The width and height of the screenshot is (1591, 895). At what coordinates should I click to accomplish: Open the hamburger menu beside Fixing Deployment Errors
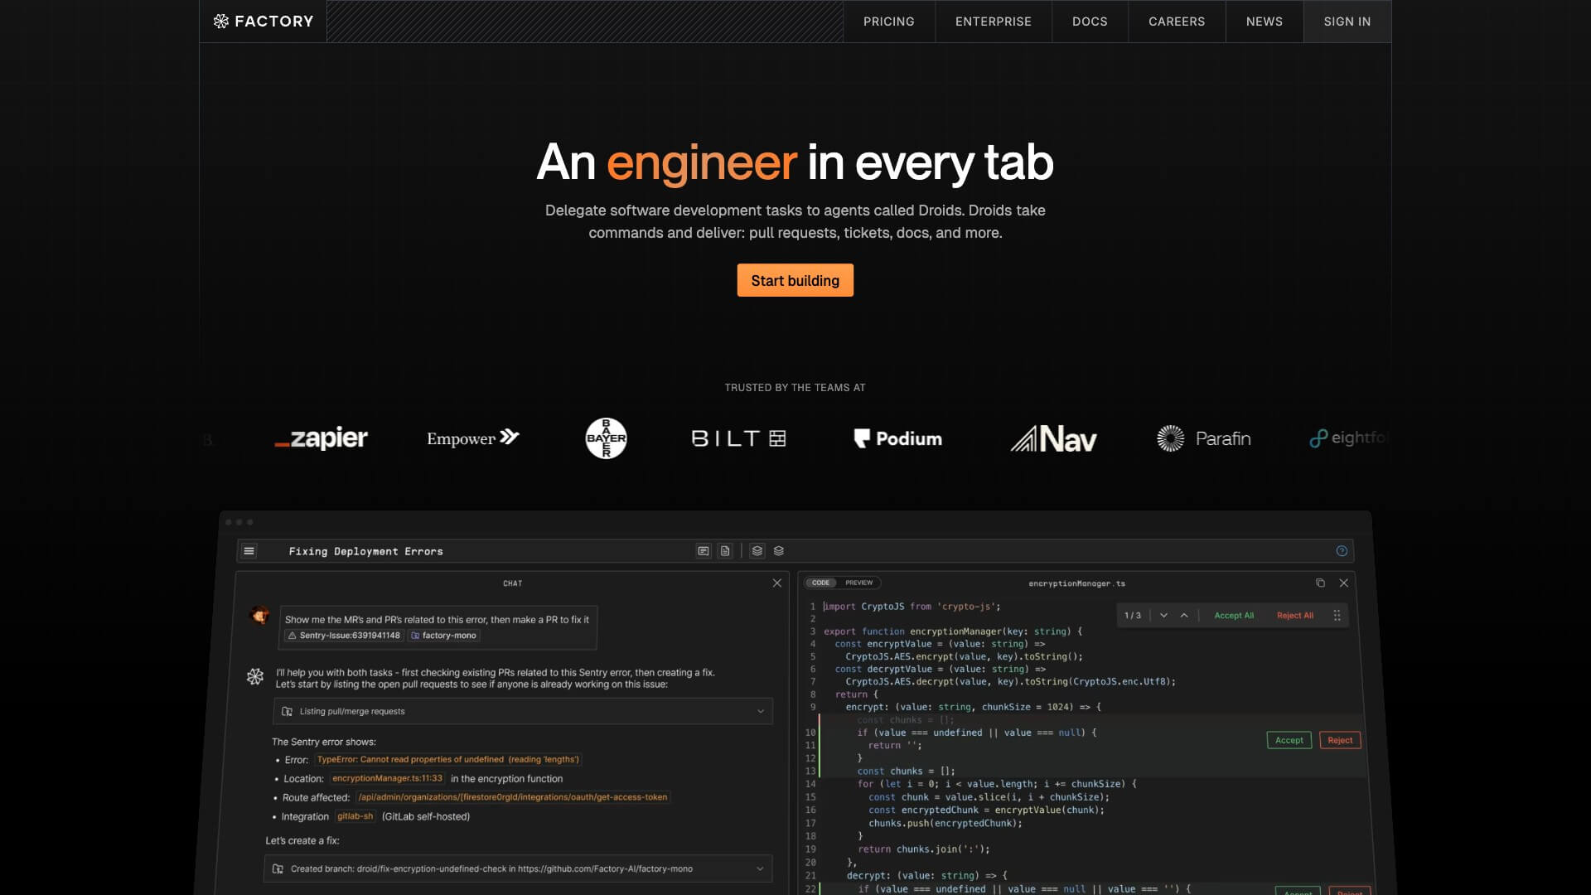click(249, 551)
